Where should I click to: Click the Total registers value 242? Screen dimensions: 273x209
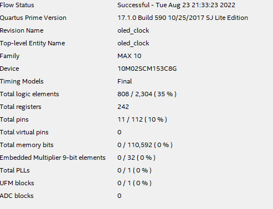point(123,107)
